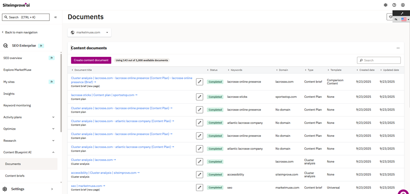Viewport: 410px width, 194px height.
Task: Open Keyword monitoring in sidebar
Action: [17, 105]
